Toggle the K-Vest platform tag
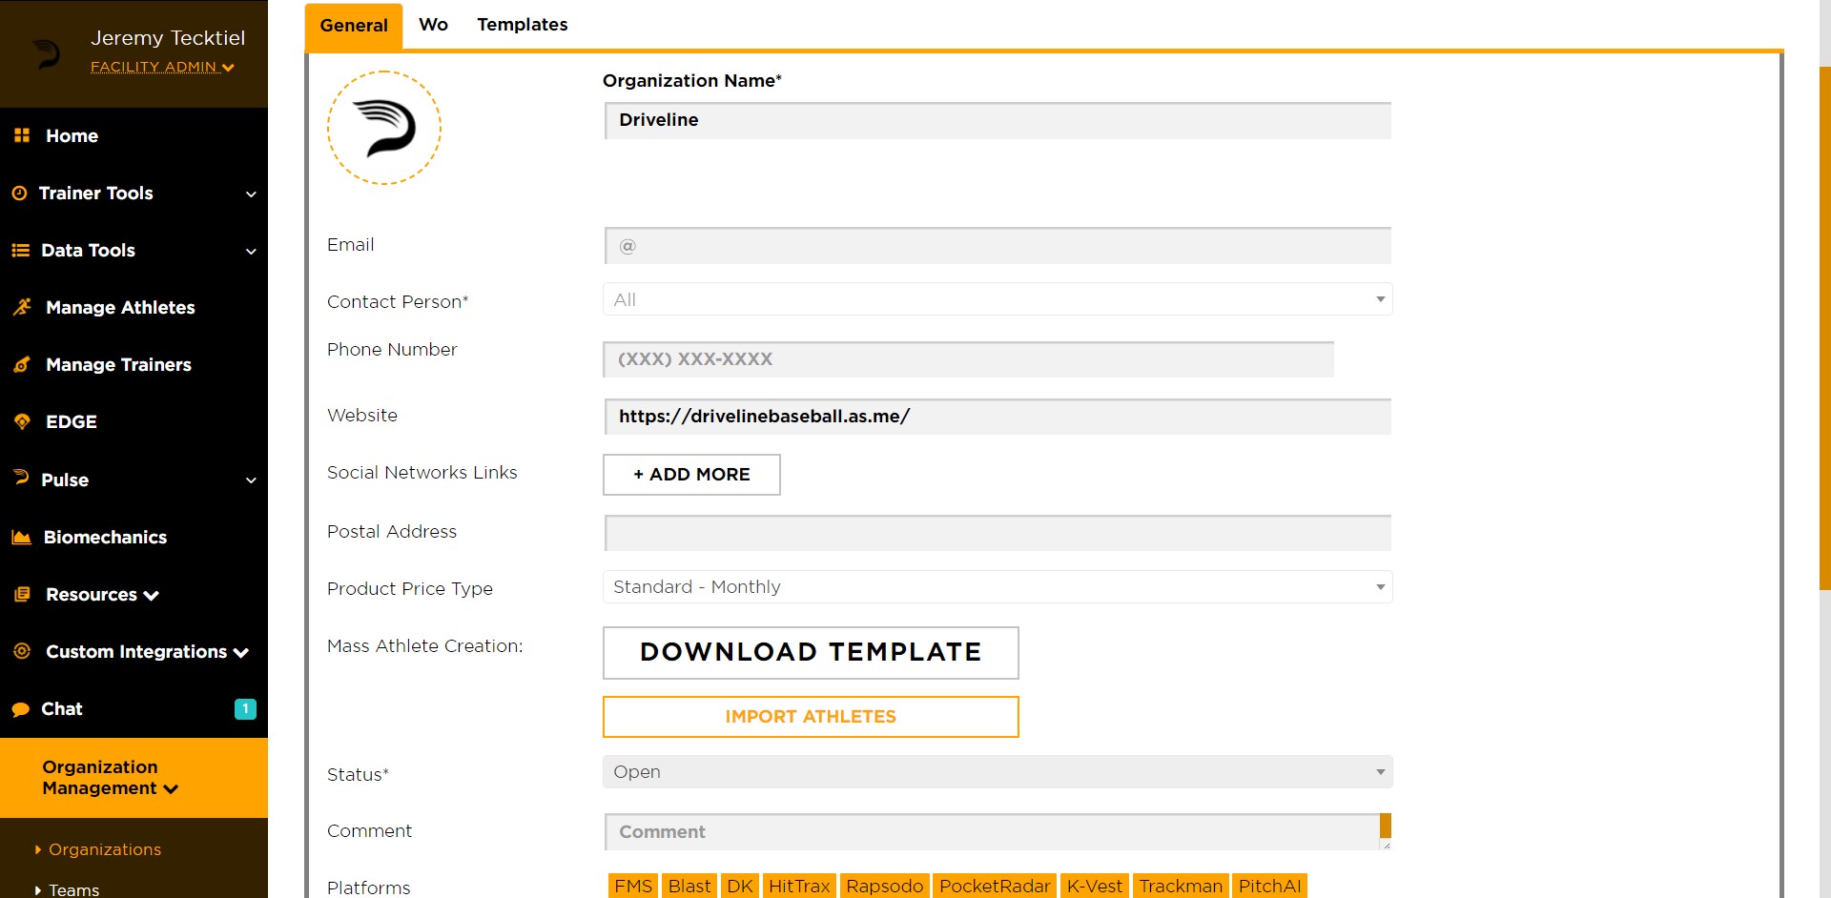 point(1095,886)
